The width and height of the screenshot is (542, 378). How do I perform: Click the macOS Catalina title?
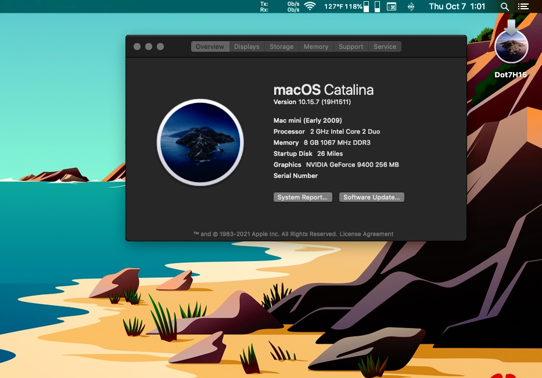click(324, 90)
